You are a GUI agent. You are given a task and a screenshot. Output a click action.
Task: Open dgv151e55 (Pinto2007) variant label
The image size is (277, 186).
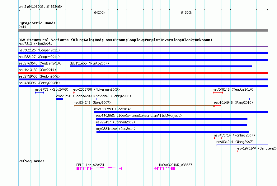[89, 63]
